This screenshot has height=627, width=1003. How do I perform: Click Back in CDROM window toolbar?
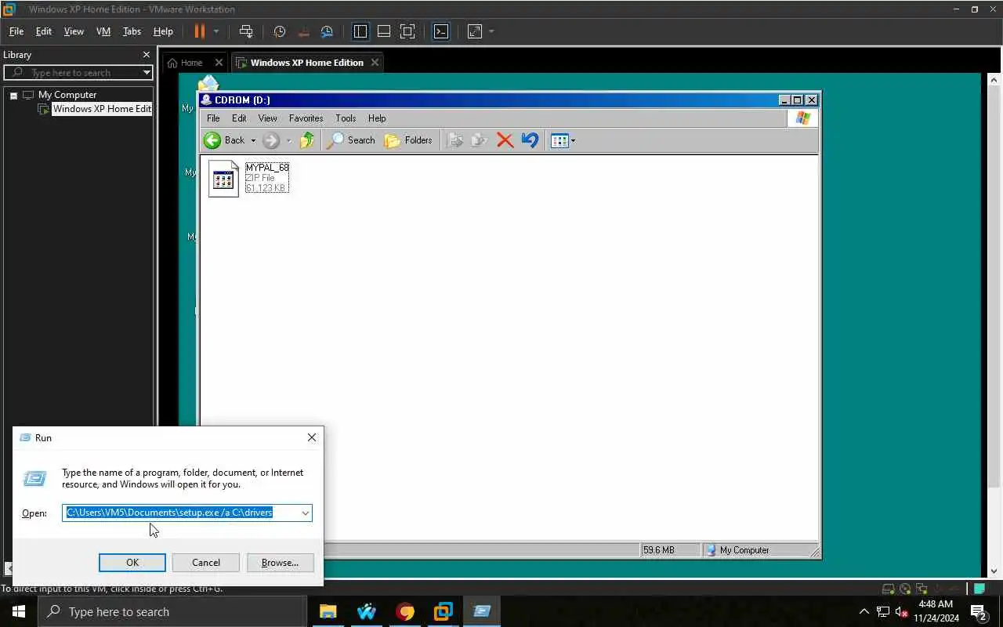225,140
